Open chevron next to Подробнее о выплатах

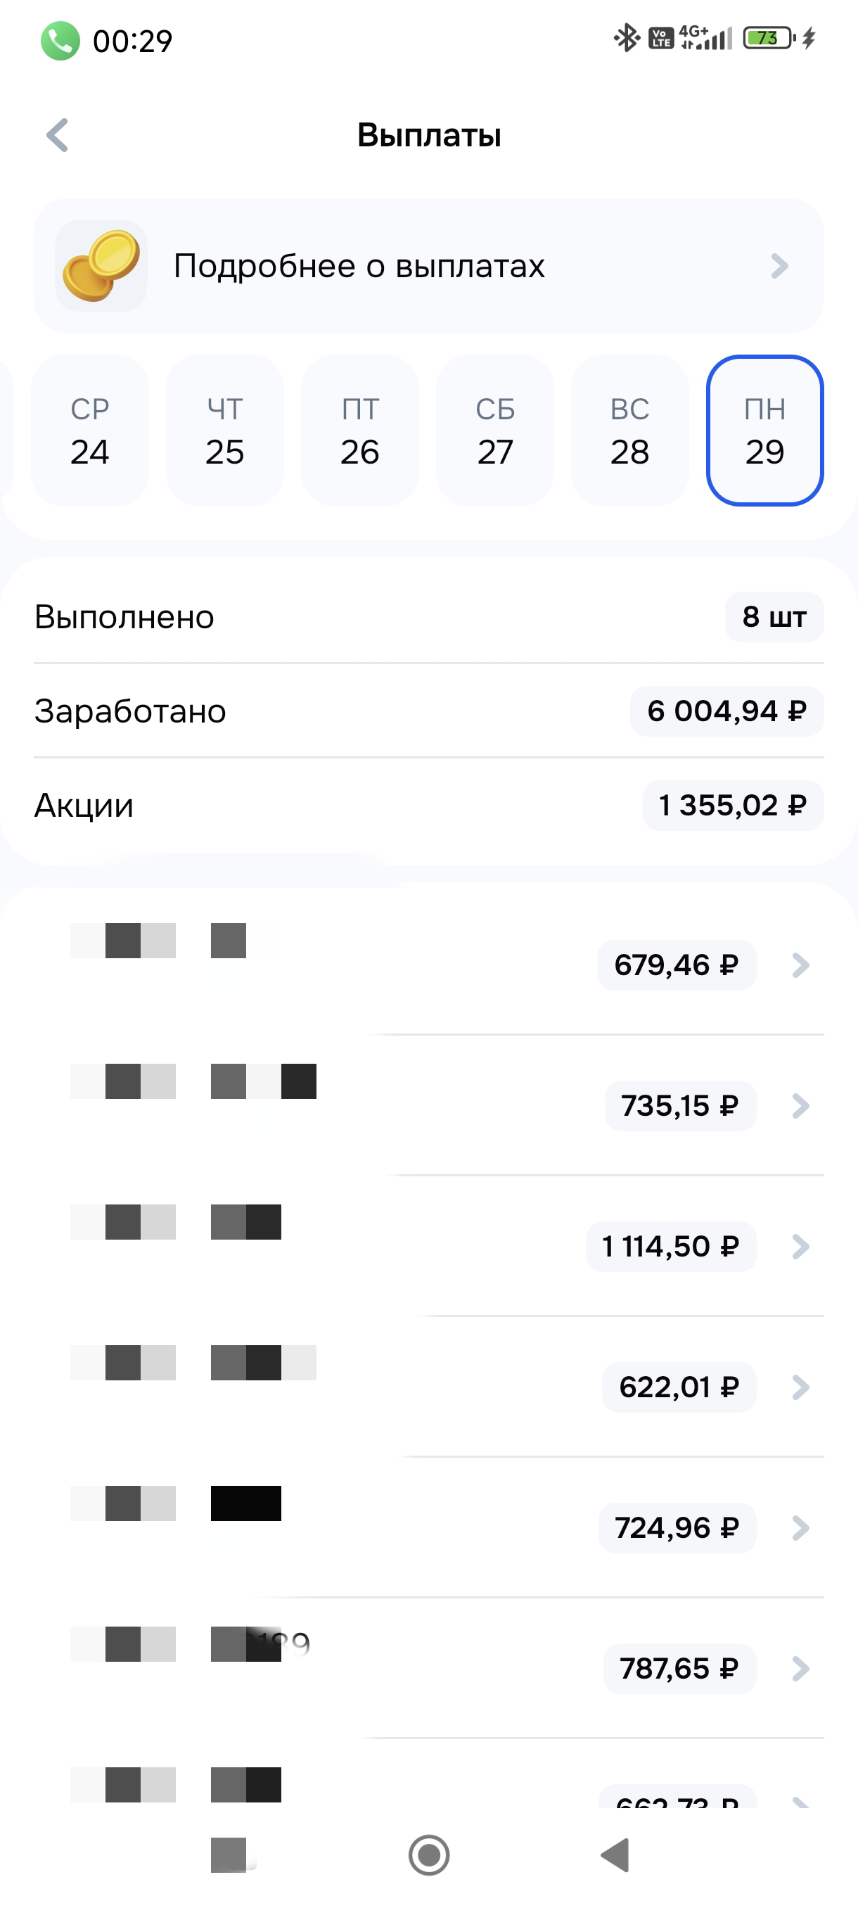click(779, 266)
